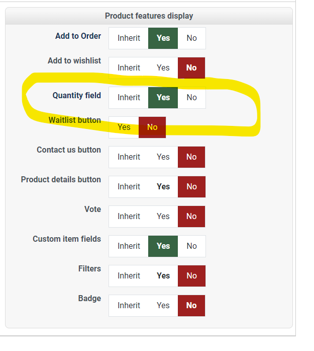The image size is (314, 351).
Task: Set Custom item fields to Inherit
Action: tap(129, 246)
